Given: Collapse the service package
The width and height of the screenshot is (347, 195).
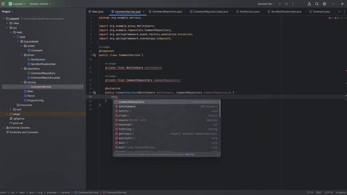Looking at the screenshot, I should coord(22,82).
